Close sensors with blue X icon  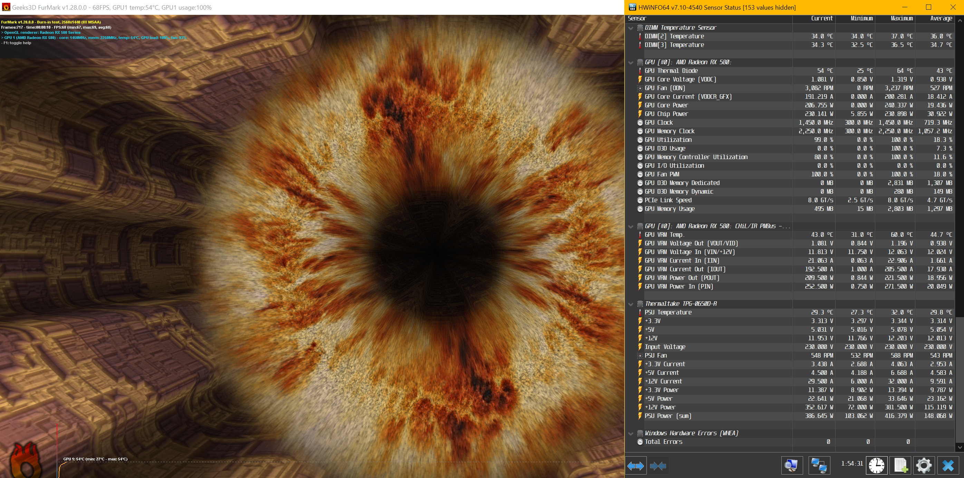click(948, 466)
